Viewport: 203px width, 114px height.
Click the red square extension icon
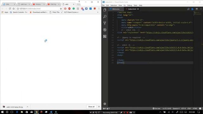(x=95, y=9)
